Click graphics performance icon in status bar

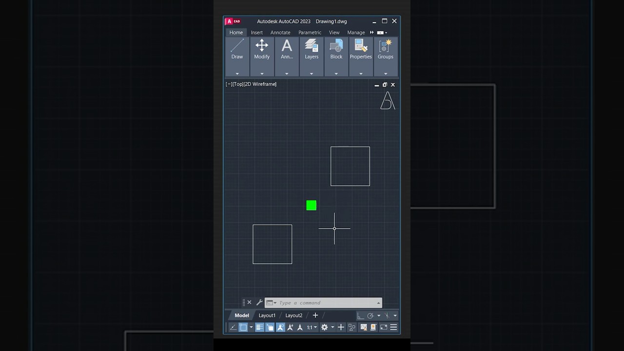pos(364,327)
